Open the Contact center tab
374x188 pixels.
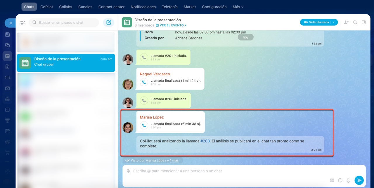pyautogui.click(x=111, y=7)
